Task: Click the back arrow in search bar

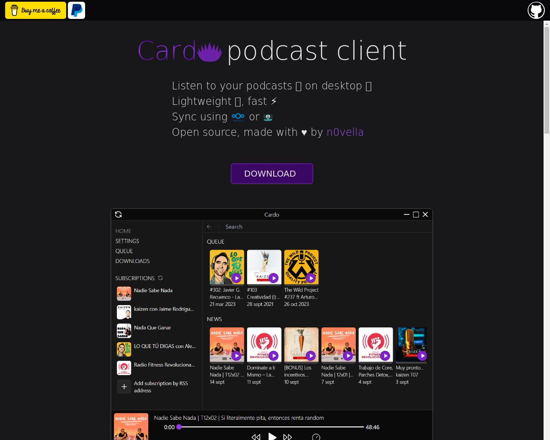Action: [x=209, y=226]
